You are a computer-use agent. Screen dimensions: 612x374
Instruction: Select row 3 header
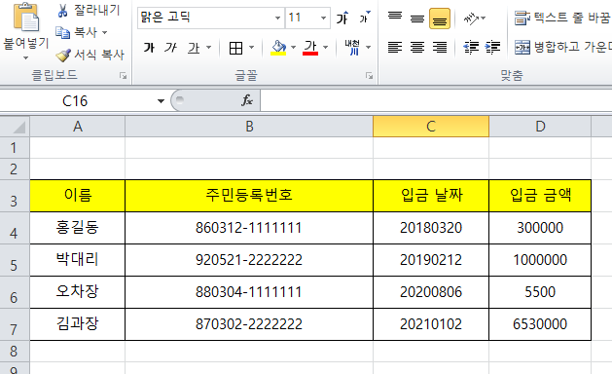click(x=15, y=196)
